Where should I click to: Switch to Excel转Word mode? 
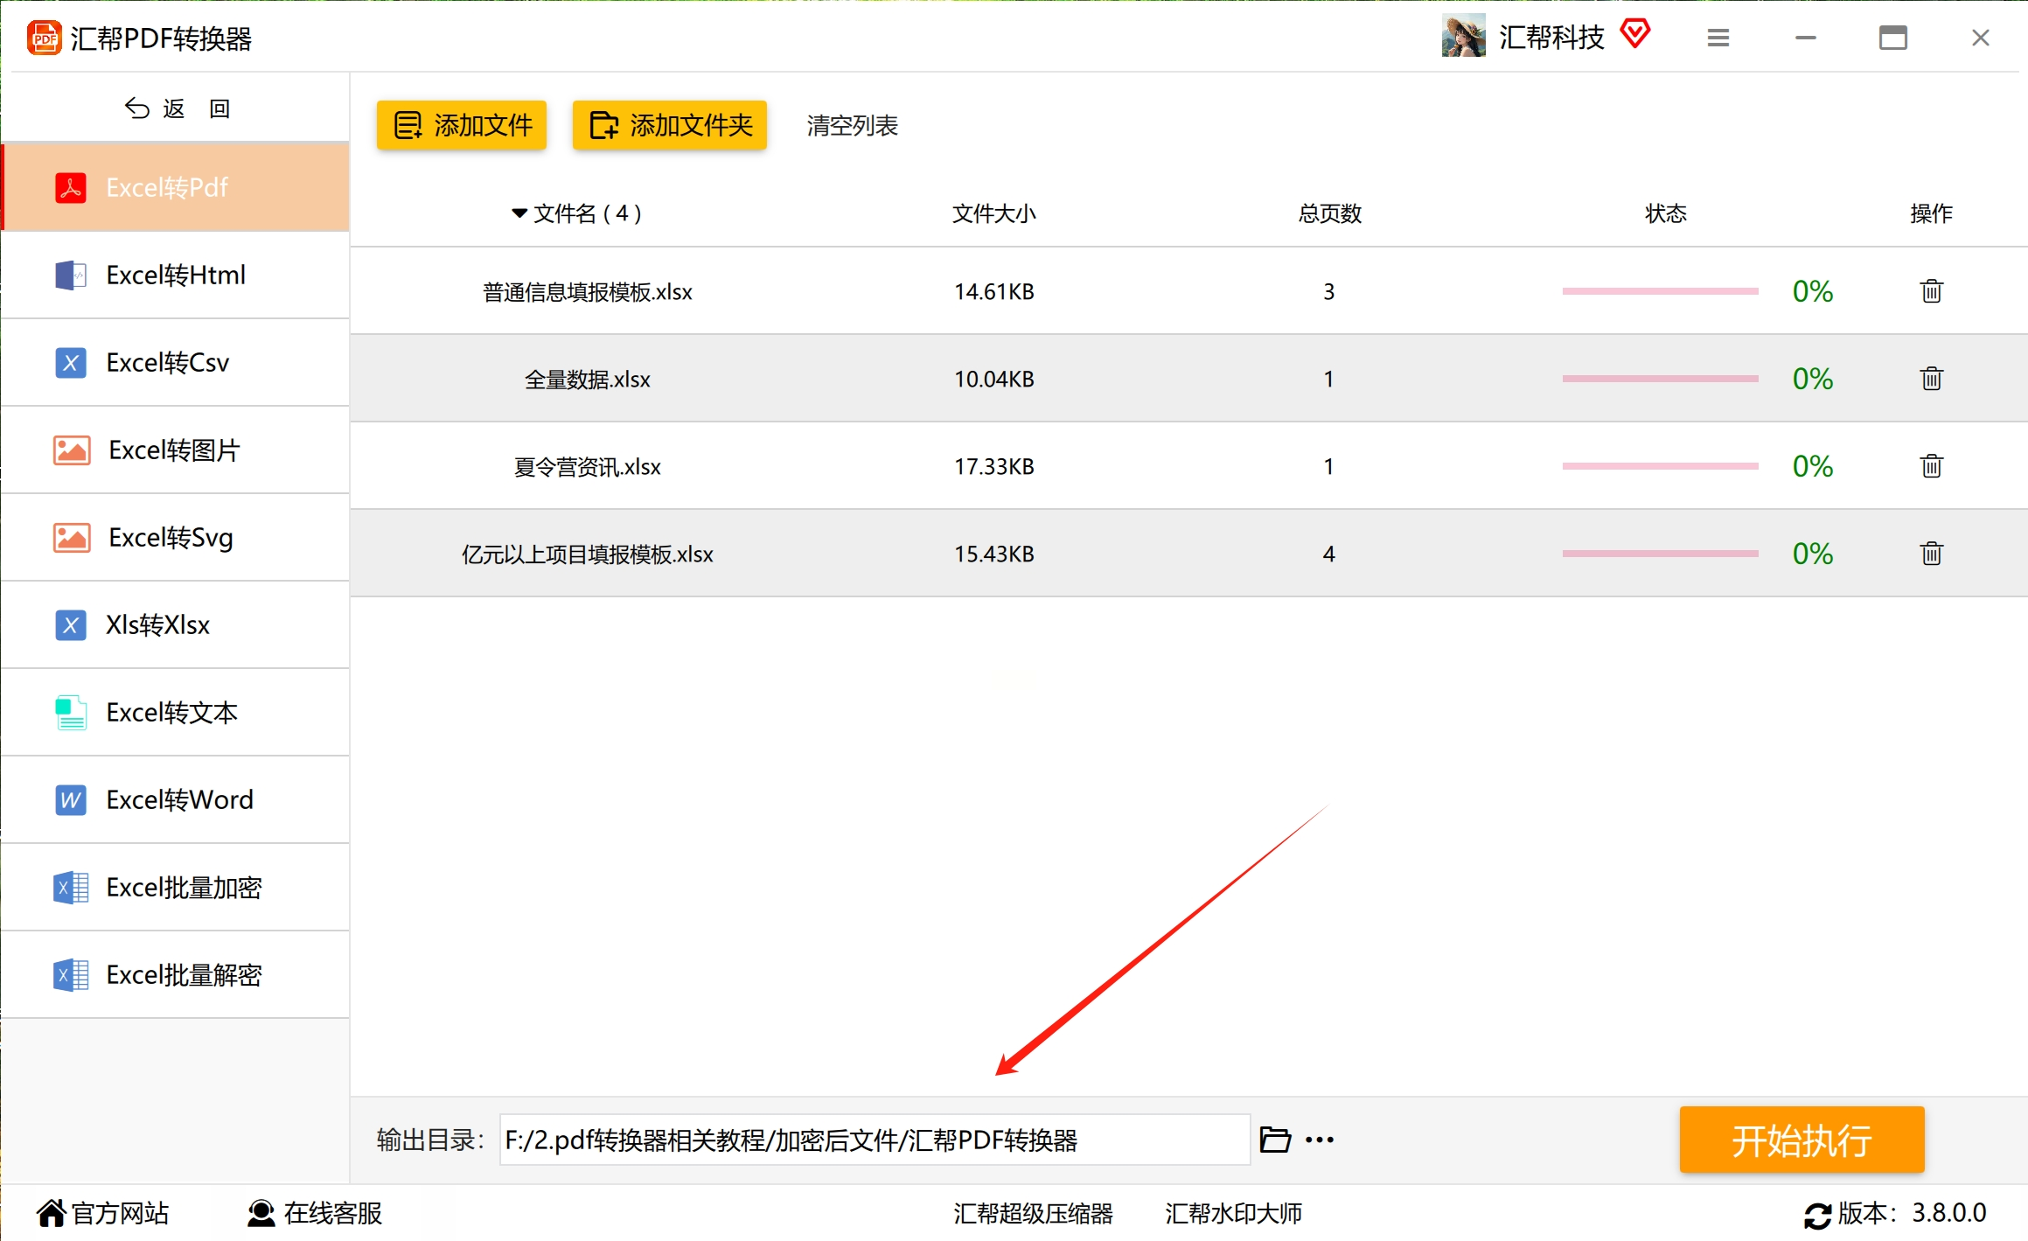point(175,799)
